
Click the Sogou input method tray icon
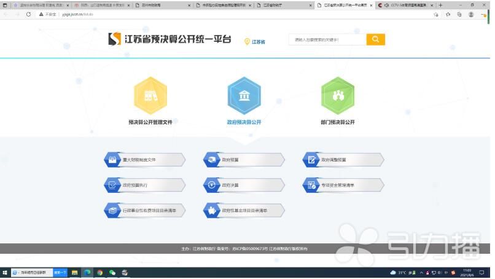click(x=453, y=272)
